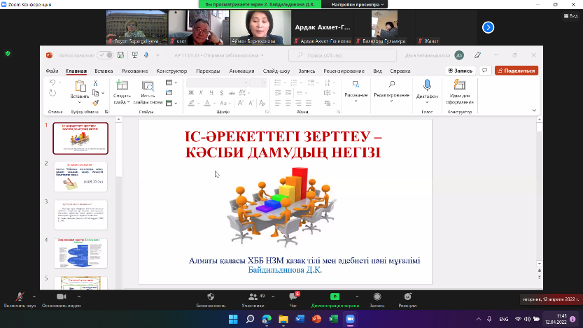
Task: Stop video with the camera icon
Action: (61, 297)
